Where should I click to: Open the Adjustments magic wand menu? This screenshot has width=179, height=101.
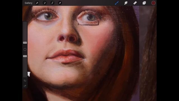pos(45,3)
